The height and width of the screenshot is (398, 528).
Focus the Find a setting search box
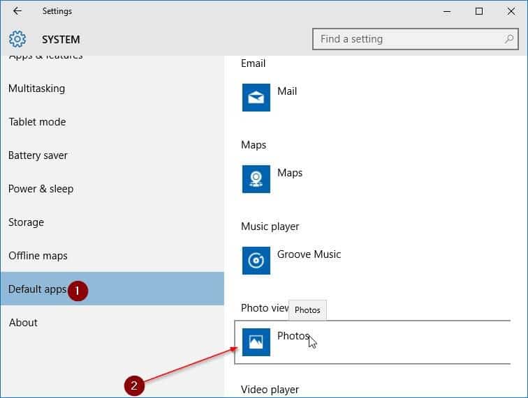click(x=415, y=39)
